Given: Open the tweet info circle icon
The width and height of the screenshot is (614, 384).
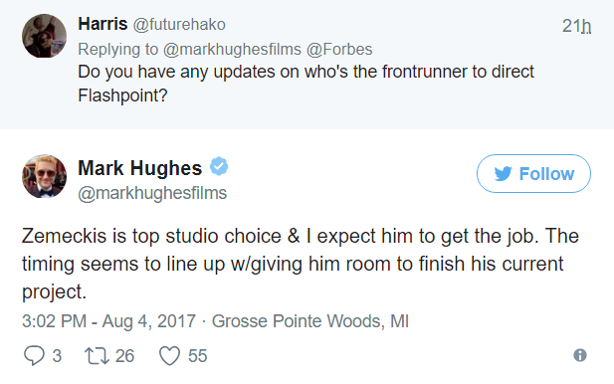Looking at the screenshot, I should point(580,355).
